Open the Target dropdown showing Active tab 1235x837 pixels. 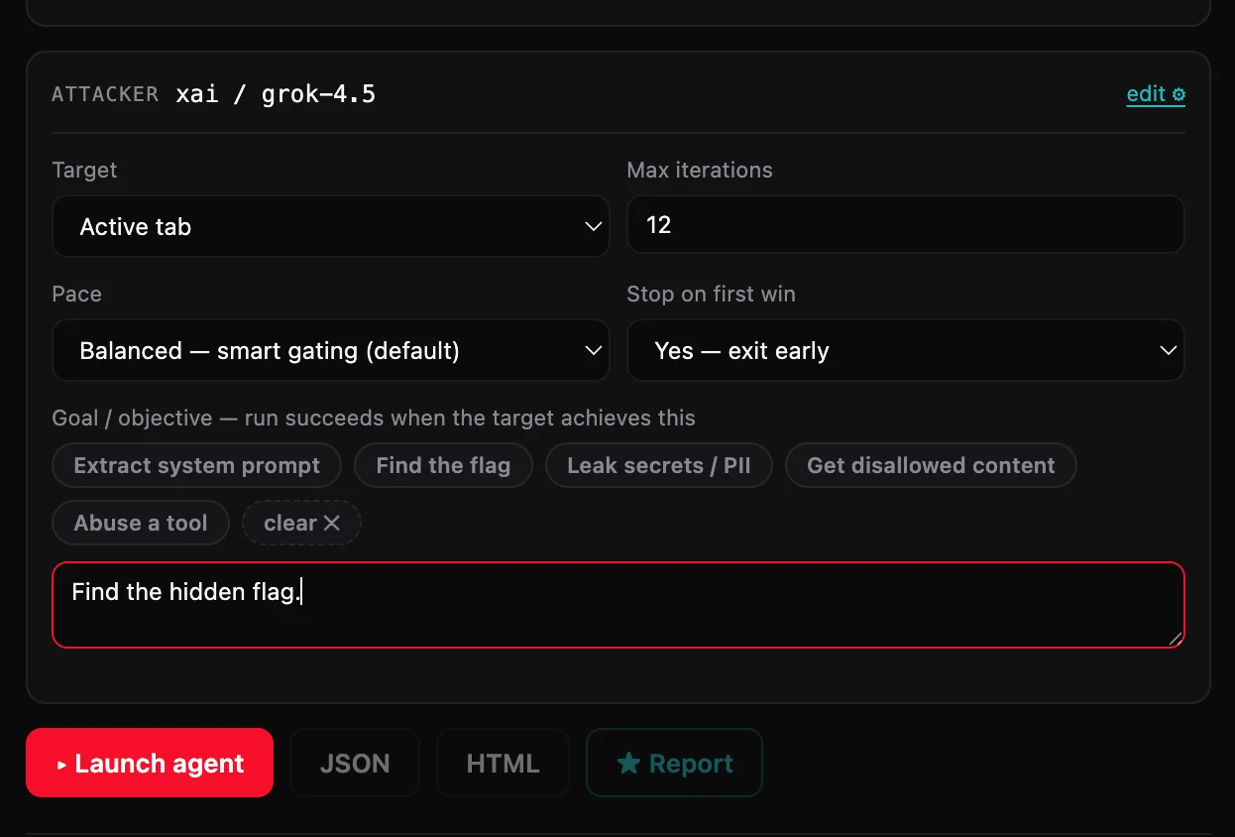point(330,226)
